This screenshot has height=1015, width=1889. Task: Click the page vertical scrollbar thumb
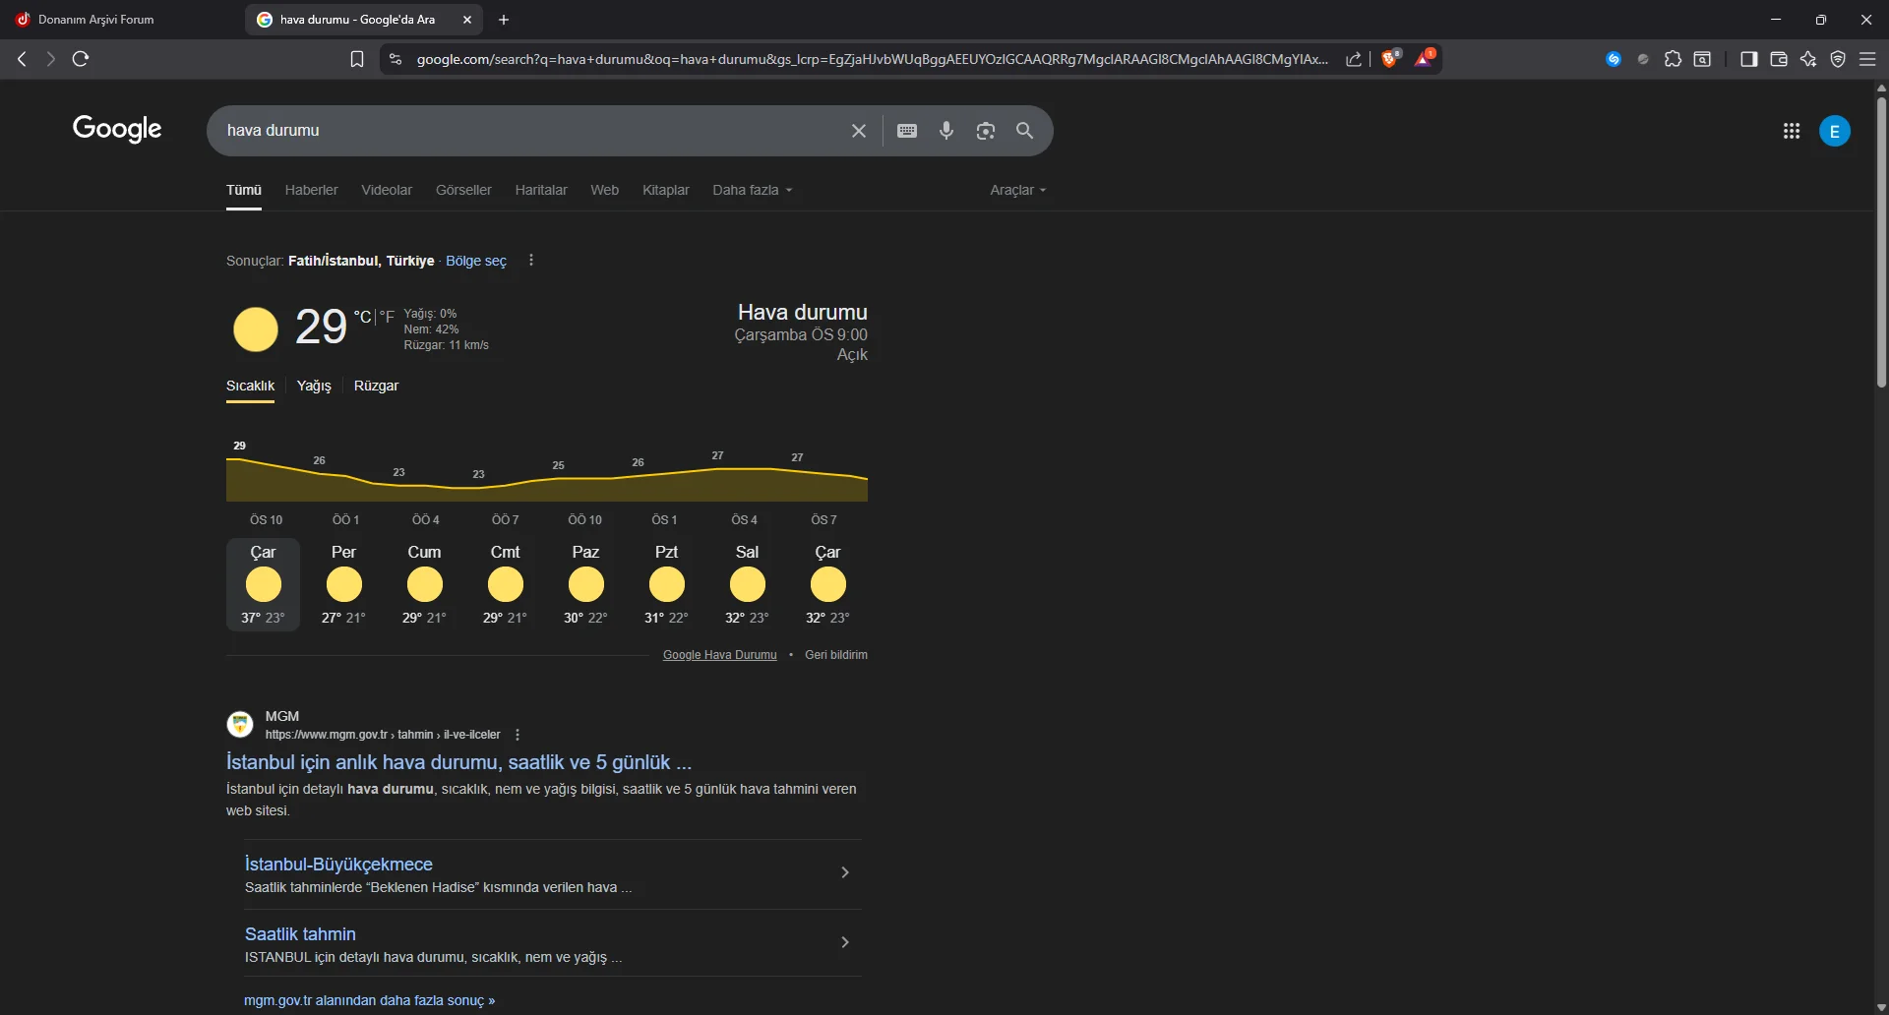1881,241
